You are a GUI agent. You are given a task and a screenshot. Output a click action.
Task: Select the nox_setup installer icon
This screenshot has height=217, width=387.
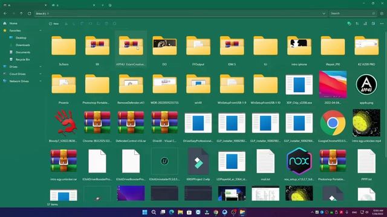click(x=299, y=165)
